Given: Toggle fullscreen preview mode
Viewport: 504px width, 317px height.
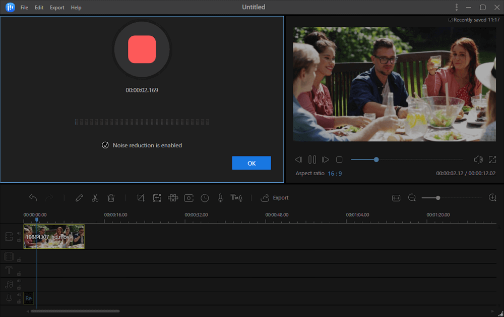Looking at the screenshot, I should (x=492, y=160).
